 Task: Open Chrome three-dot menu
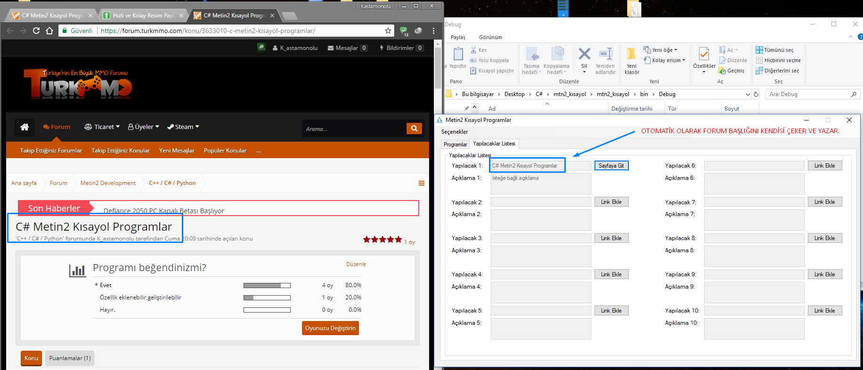433,31
